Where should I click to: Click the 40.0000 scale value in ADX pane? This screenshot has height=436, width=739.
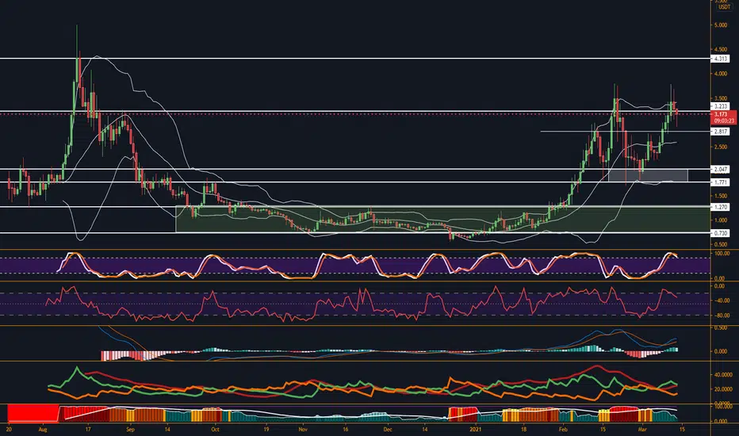tap(723, 375)
